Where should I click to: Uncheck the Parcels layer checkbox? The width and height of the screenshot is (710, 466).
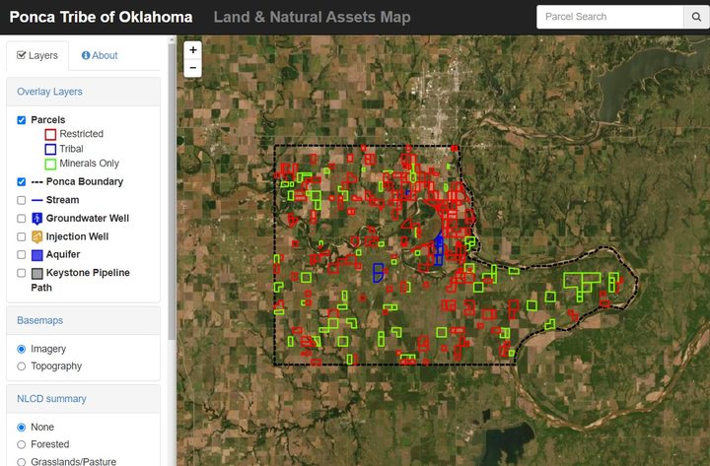tap(22, 120)
